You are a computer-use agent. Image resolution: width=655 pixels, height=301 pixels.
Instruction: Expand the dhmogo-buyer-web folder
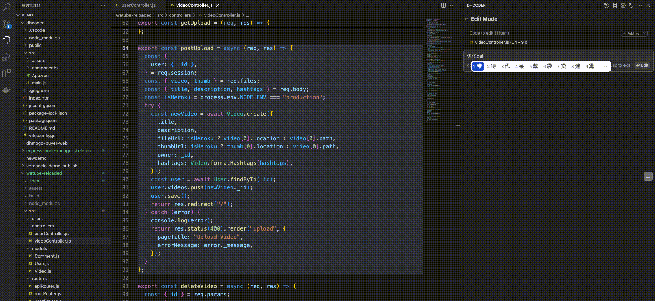point(23,143)
